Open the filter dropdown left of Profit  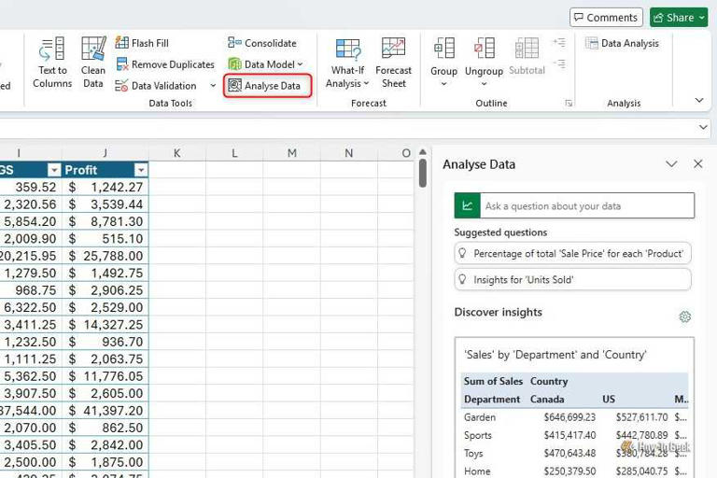54,170
